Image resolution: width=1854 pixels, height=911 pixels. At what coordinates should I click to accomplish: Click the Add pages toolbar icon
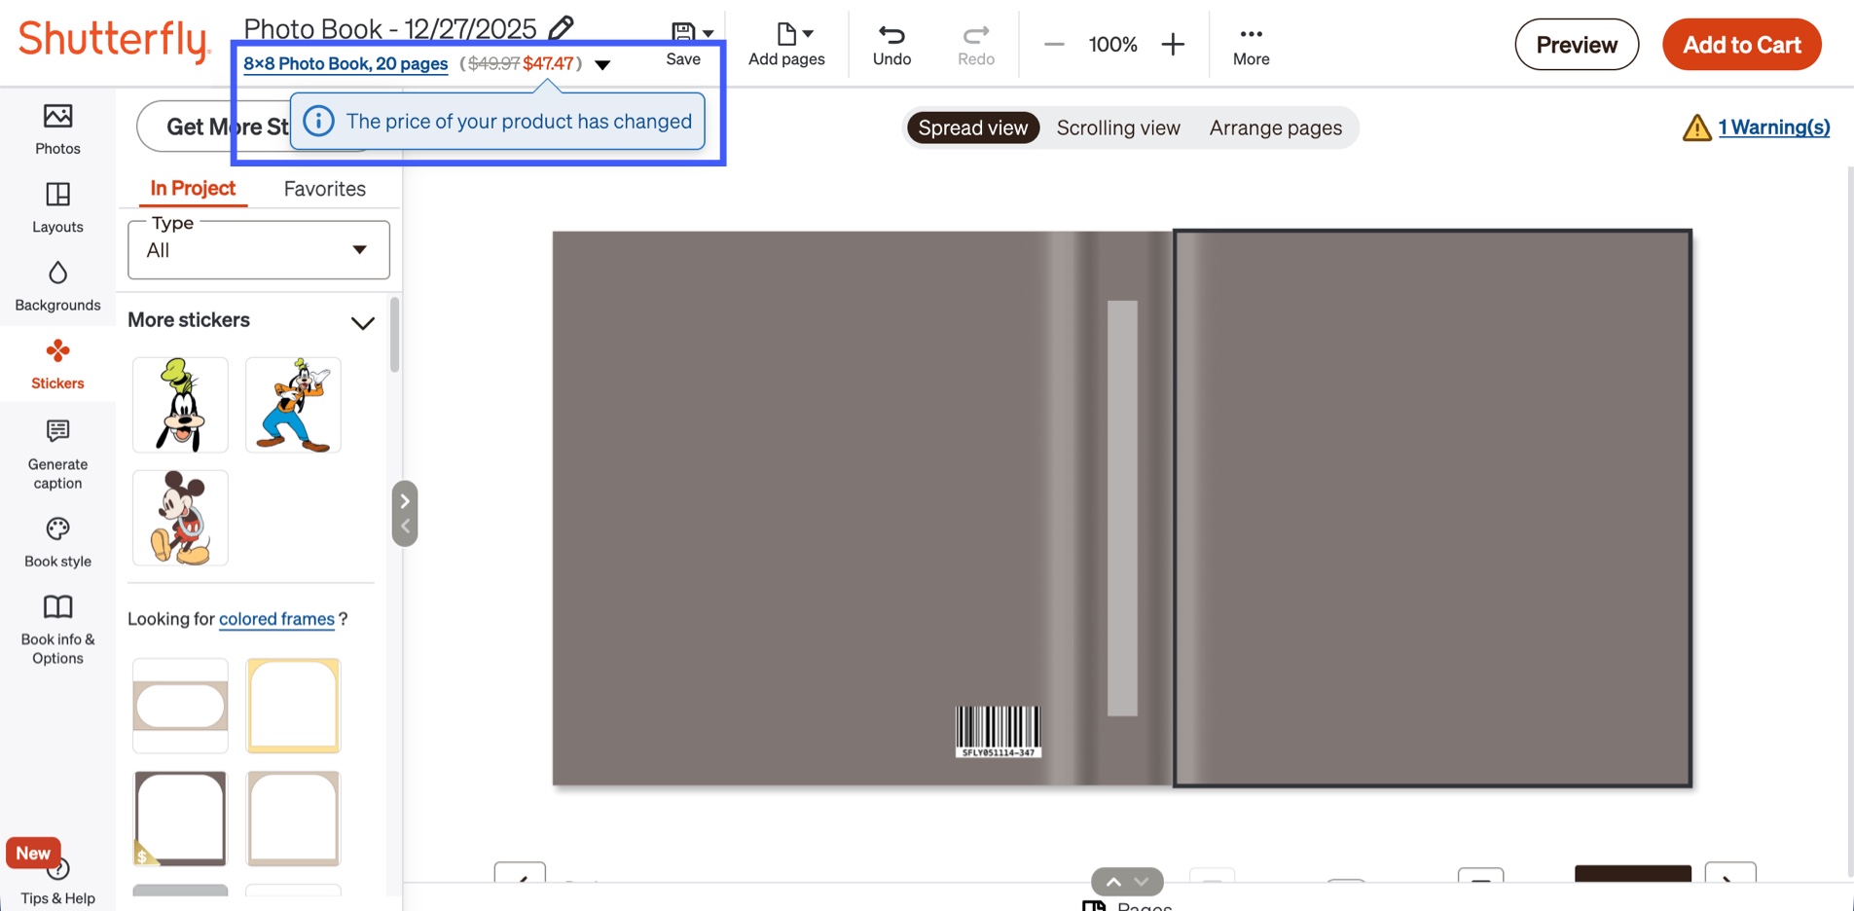coord(786,45)
